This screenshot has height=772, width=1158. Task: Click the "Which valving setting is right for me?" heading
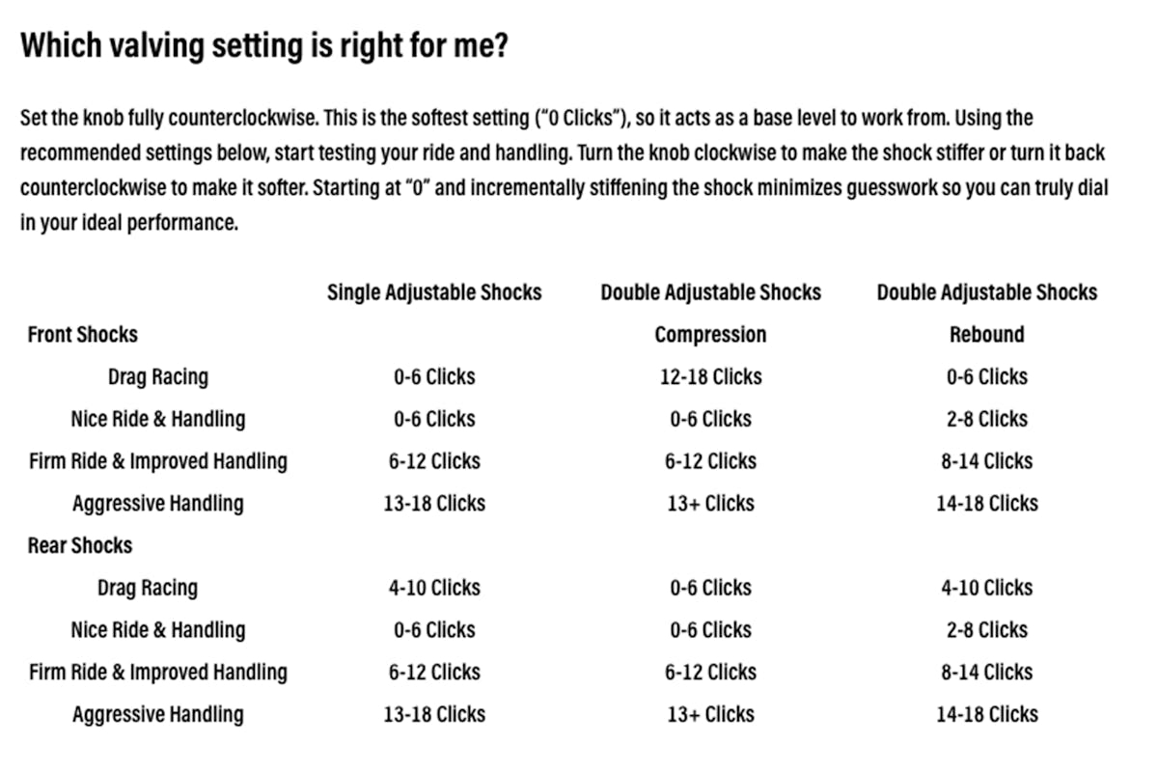point(263,45)
